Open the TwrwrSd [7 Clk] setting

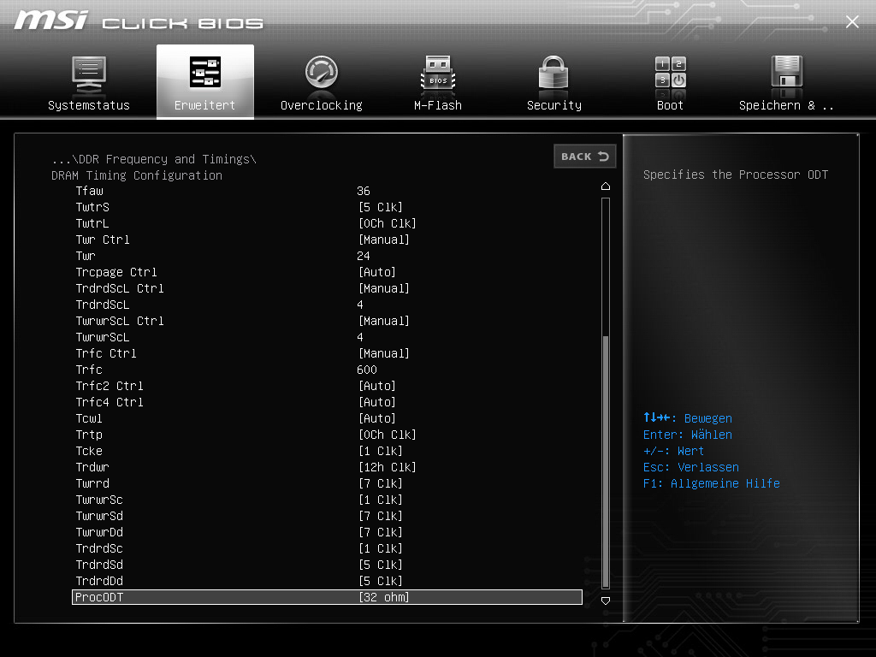coord(381,516)
